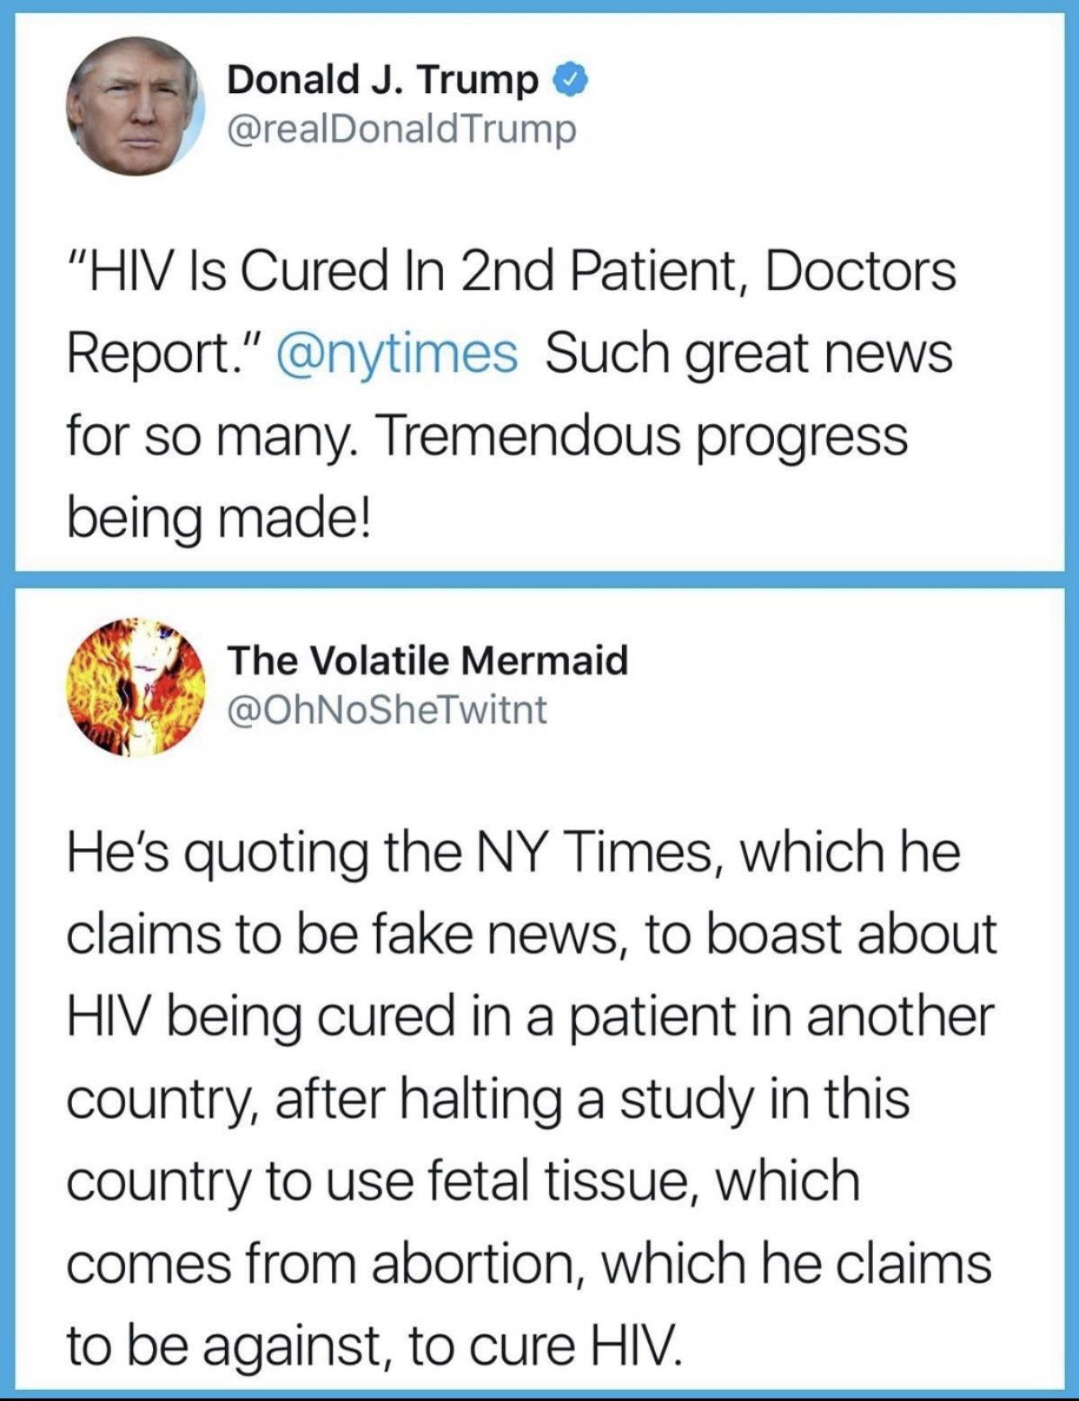
Task: Click the words "Such great news"
Action: click(x=749, y=354)
